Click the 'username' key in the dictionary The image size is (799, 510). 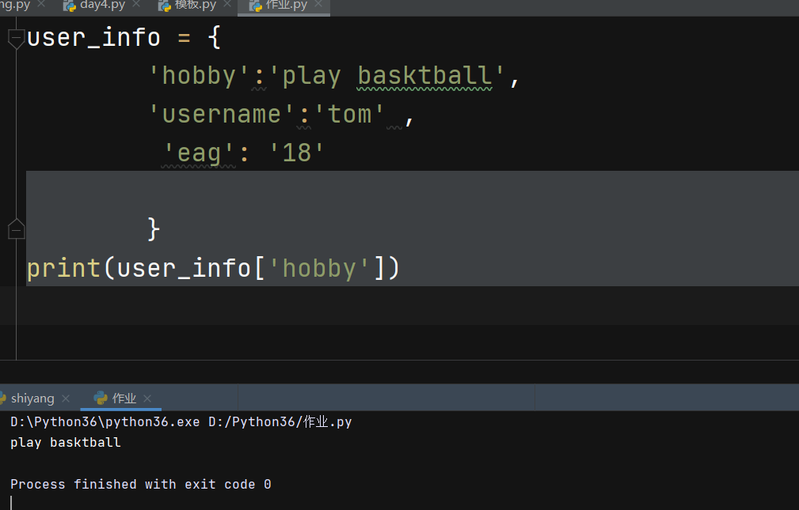(222, 115)
